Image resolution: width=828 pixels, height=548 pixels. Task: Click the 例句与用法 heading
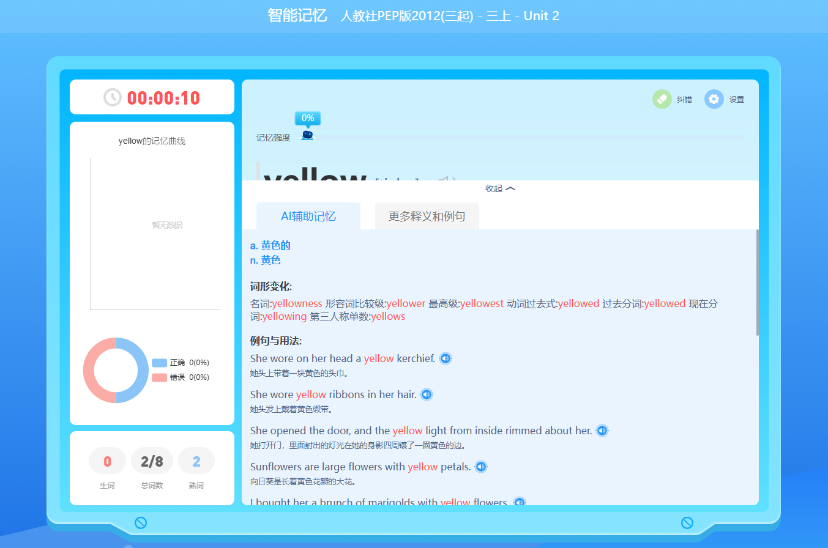point(276,341)
